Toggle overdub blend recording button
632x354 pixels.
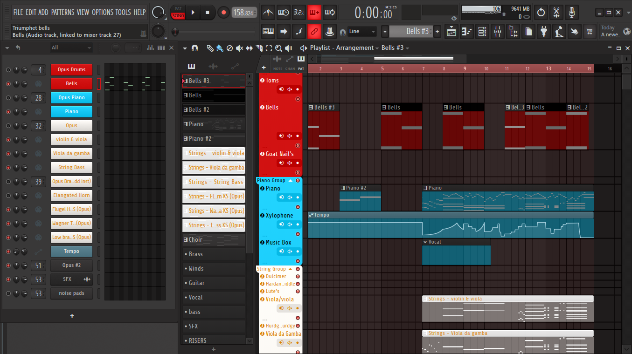(x=314, y=12)
